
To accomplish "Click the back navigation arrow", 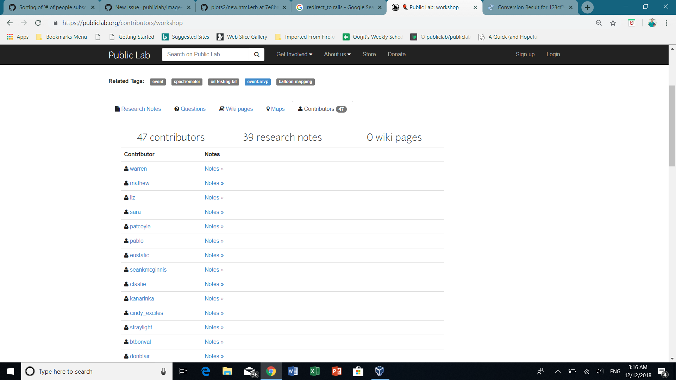I will pos(10,23).
